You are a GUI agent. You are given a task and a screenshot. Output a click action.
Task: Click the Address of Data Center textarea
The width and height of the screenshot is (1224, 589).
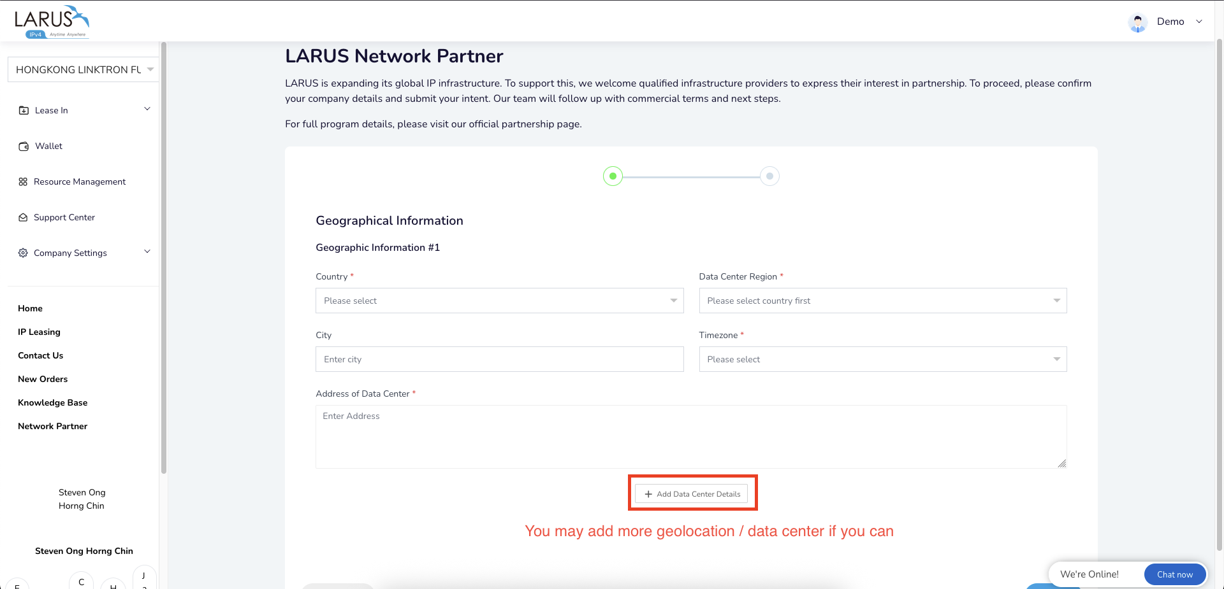[691, 437]
